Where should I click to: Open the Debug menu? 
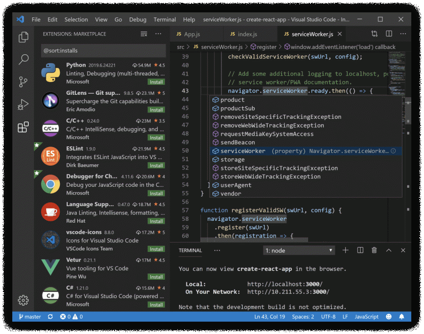[138, 19]
